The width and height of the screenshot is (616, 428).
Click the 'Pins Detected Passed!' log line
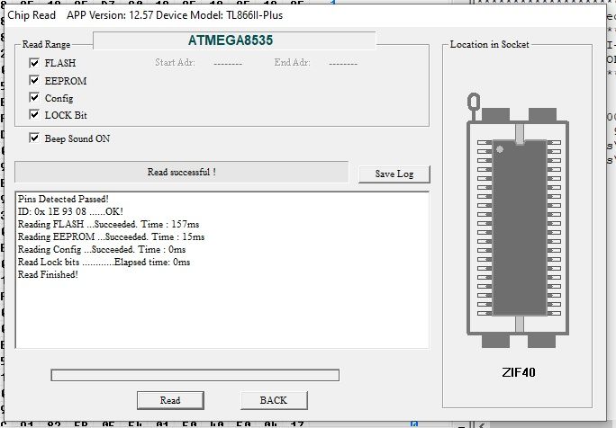[63, 199]
